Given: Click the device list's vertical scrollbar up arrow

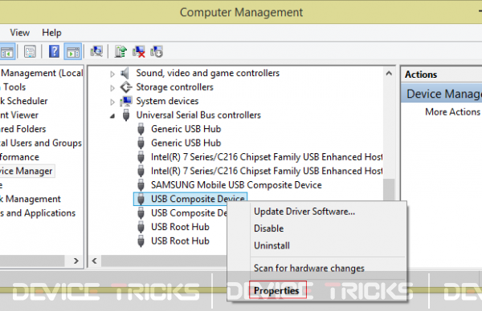Looking at the screenshot, I should tap(389, 73).
